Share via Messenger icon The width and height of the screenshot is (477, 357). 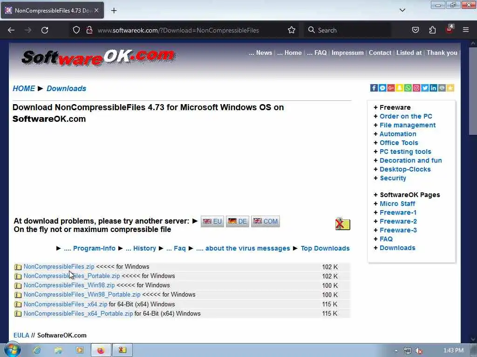coord(382,88)
